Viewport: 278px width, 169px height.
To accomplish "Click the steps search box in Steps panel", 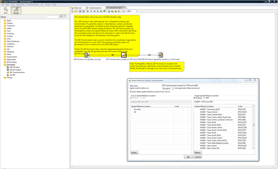I will [52, 17].
